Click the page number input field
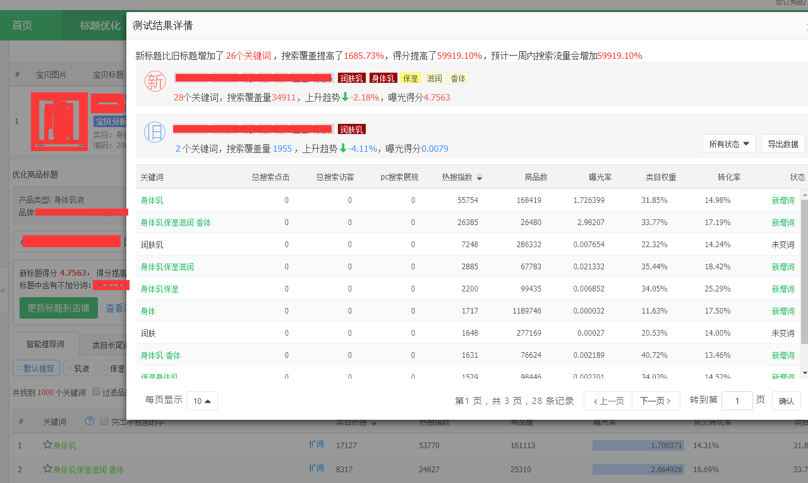808x483 pixels. pos(737,401)
